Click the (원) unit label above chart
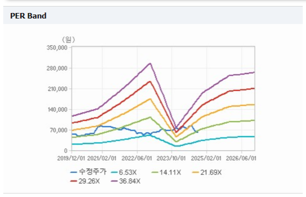The height and width of the screenshot is (197, 306). click(x=68, y=39)
